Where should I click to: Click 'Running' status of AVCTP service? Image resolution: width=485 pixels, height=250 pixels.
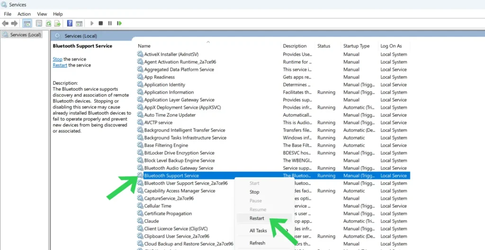(326, 122)
